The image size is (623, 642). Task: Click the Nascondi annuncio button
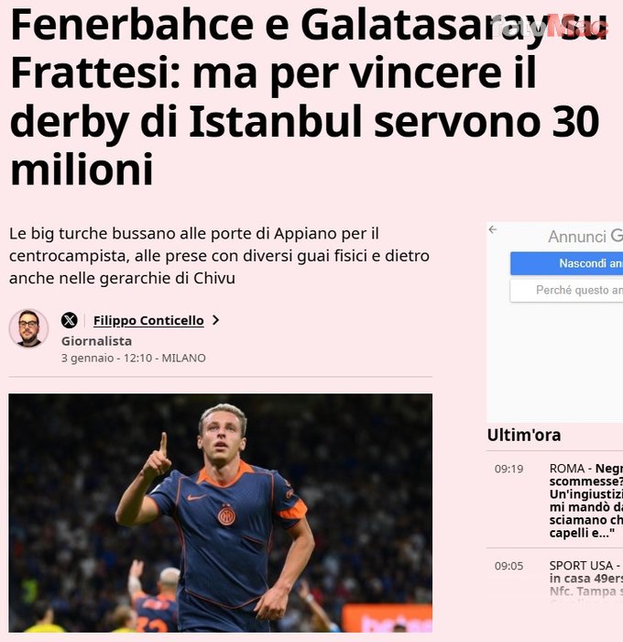(x=566, y=263)
